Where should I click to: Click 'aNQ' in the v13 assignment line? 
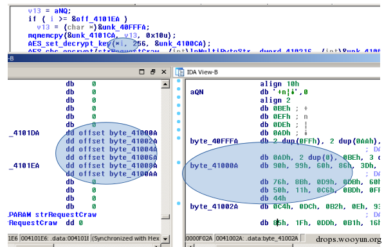coord(60,11)
